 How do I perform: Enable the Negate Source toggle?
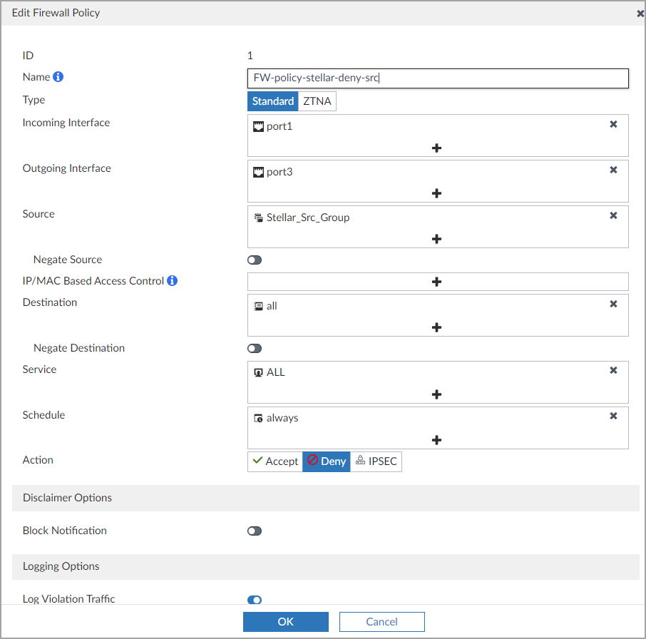(255, 260)
